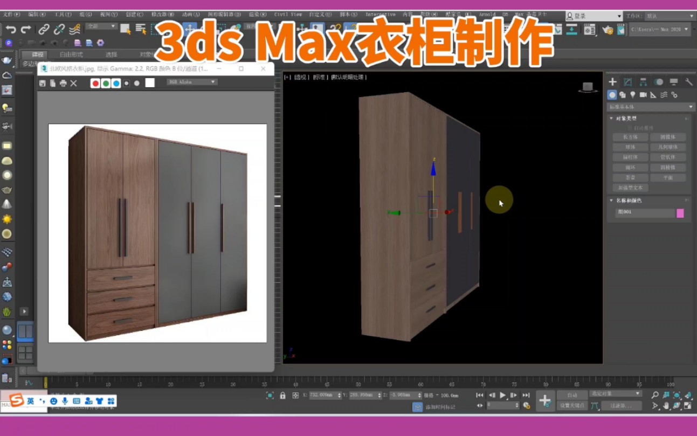Toggle the isolate selection icon in status bar
This screenshot has width=697, height=436.
270,396
